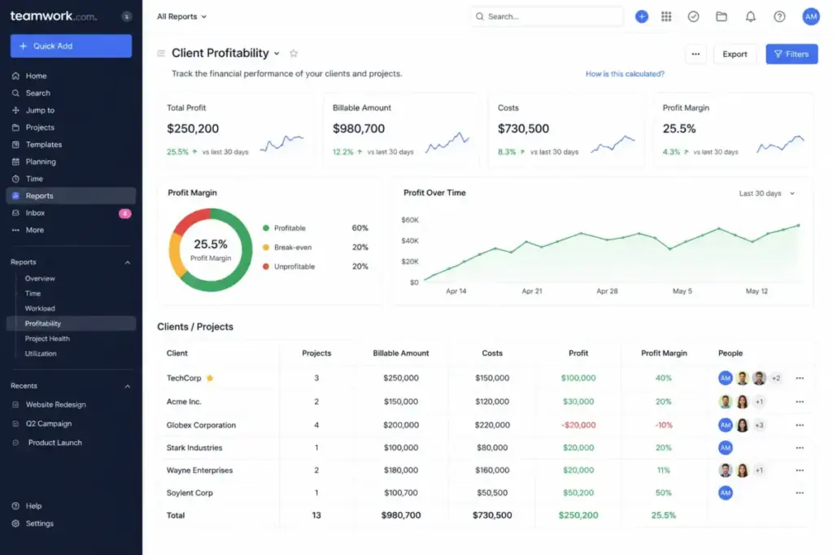Open the notifications bell
The width and height of the screenshot is (833, 555).
tap(750, 16)
